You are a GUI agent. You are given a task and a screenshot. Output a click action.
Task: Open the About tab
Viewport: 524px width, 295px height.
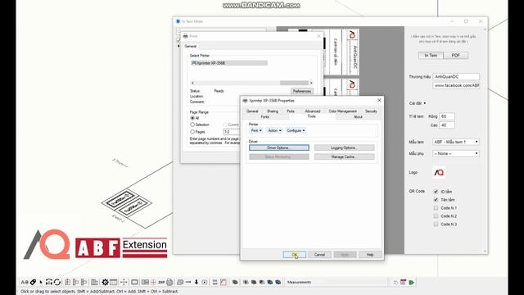click(358, 116)
